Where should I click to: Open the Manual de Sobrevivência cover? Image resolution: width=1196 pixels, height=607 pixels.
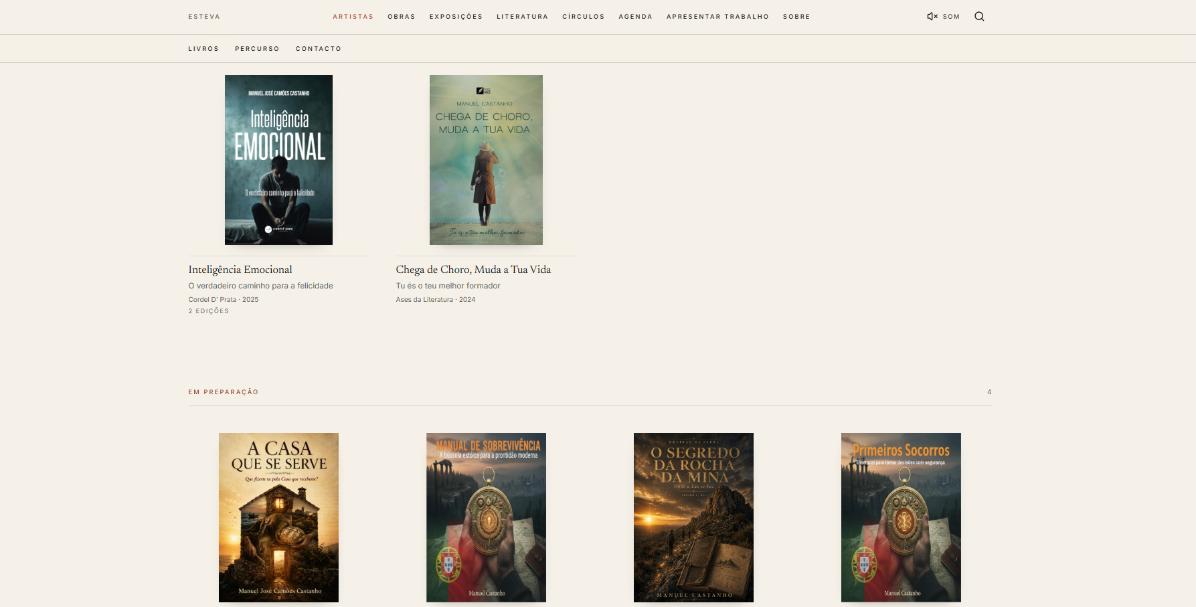pos(486,517)
